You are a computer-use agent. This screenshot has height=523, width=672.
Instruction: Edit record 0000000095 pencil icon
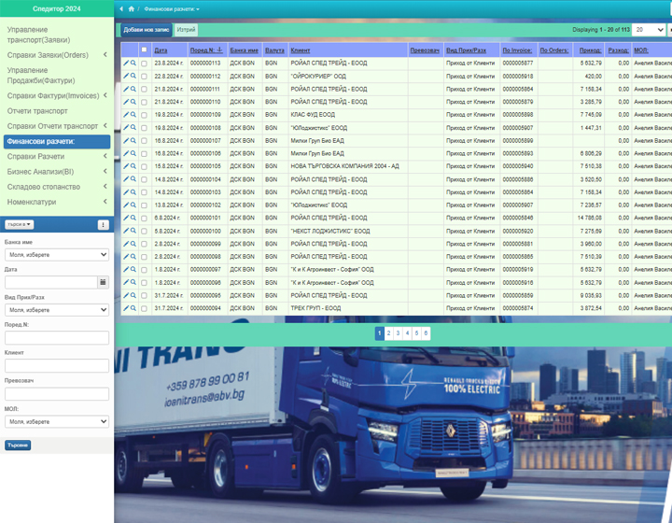pos(126,295)
